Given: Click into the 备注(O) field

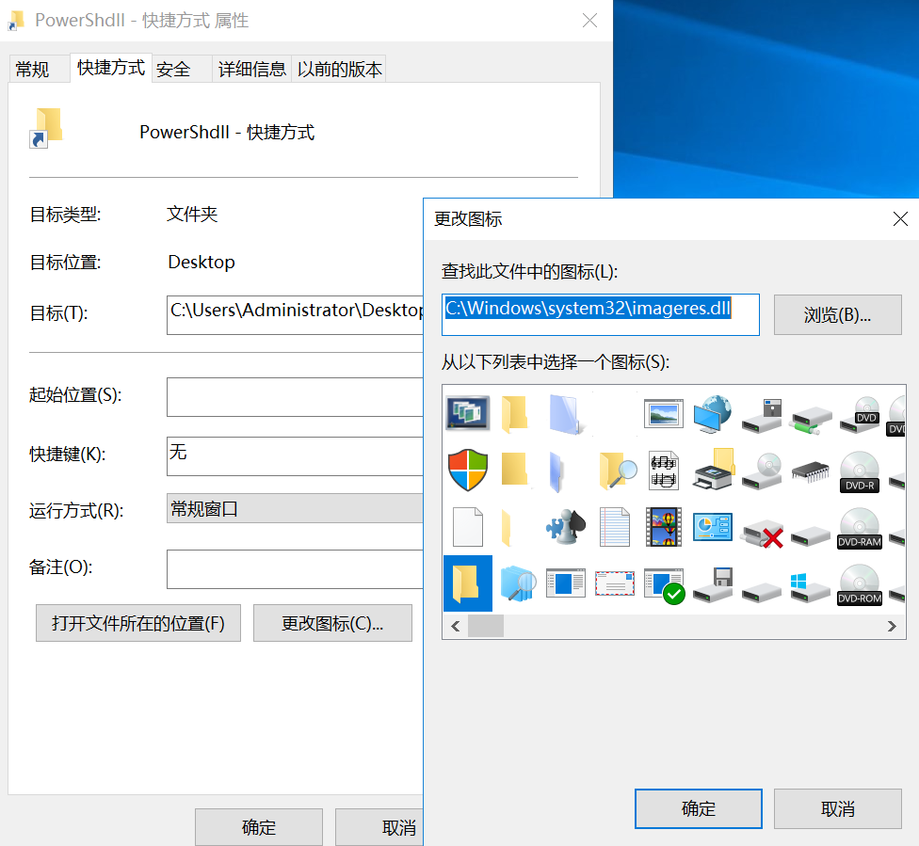Looking at the screenshot, I should [295, 569].
